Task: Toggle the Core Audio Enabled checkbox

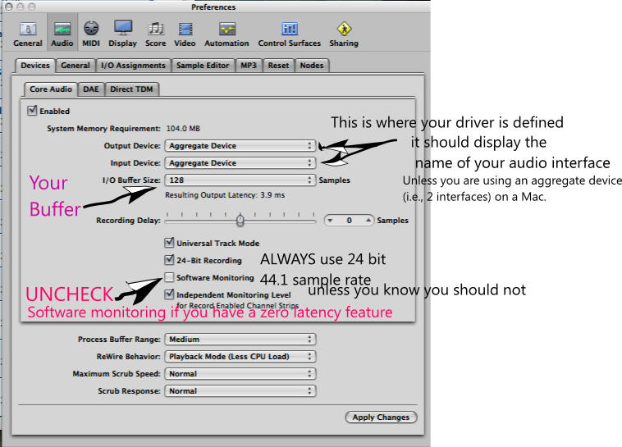Action: [x=32, y=111]
